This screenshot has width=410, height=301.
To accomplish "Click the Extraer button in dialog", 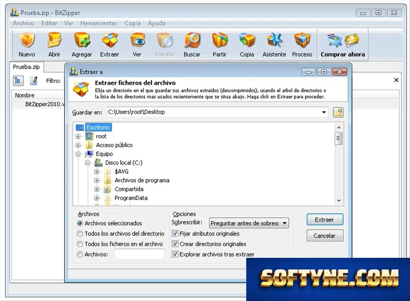I will [325, 219].
